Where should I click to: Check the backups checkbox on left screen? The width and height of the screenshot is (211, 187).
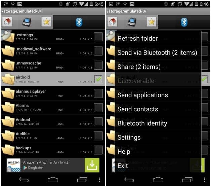point(98,150)
